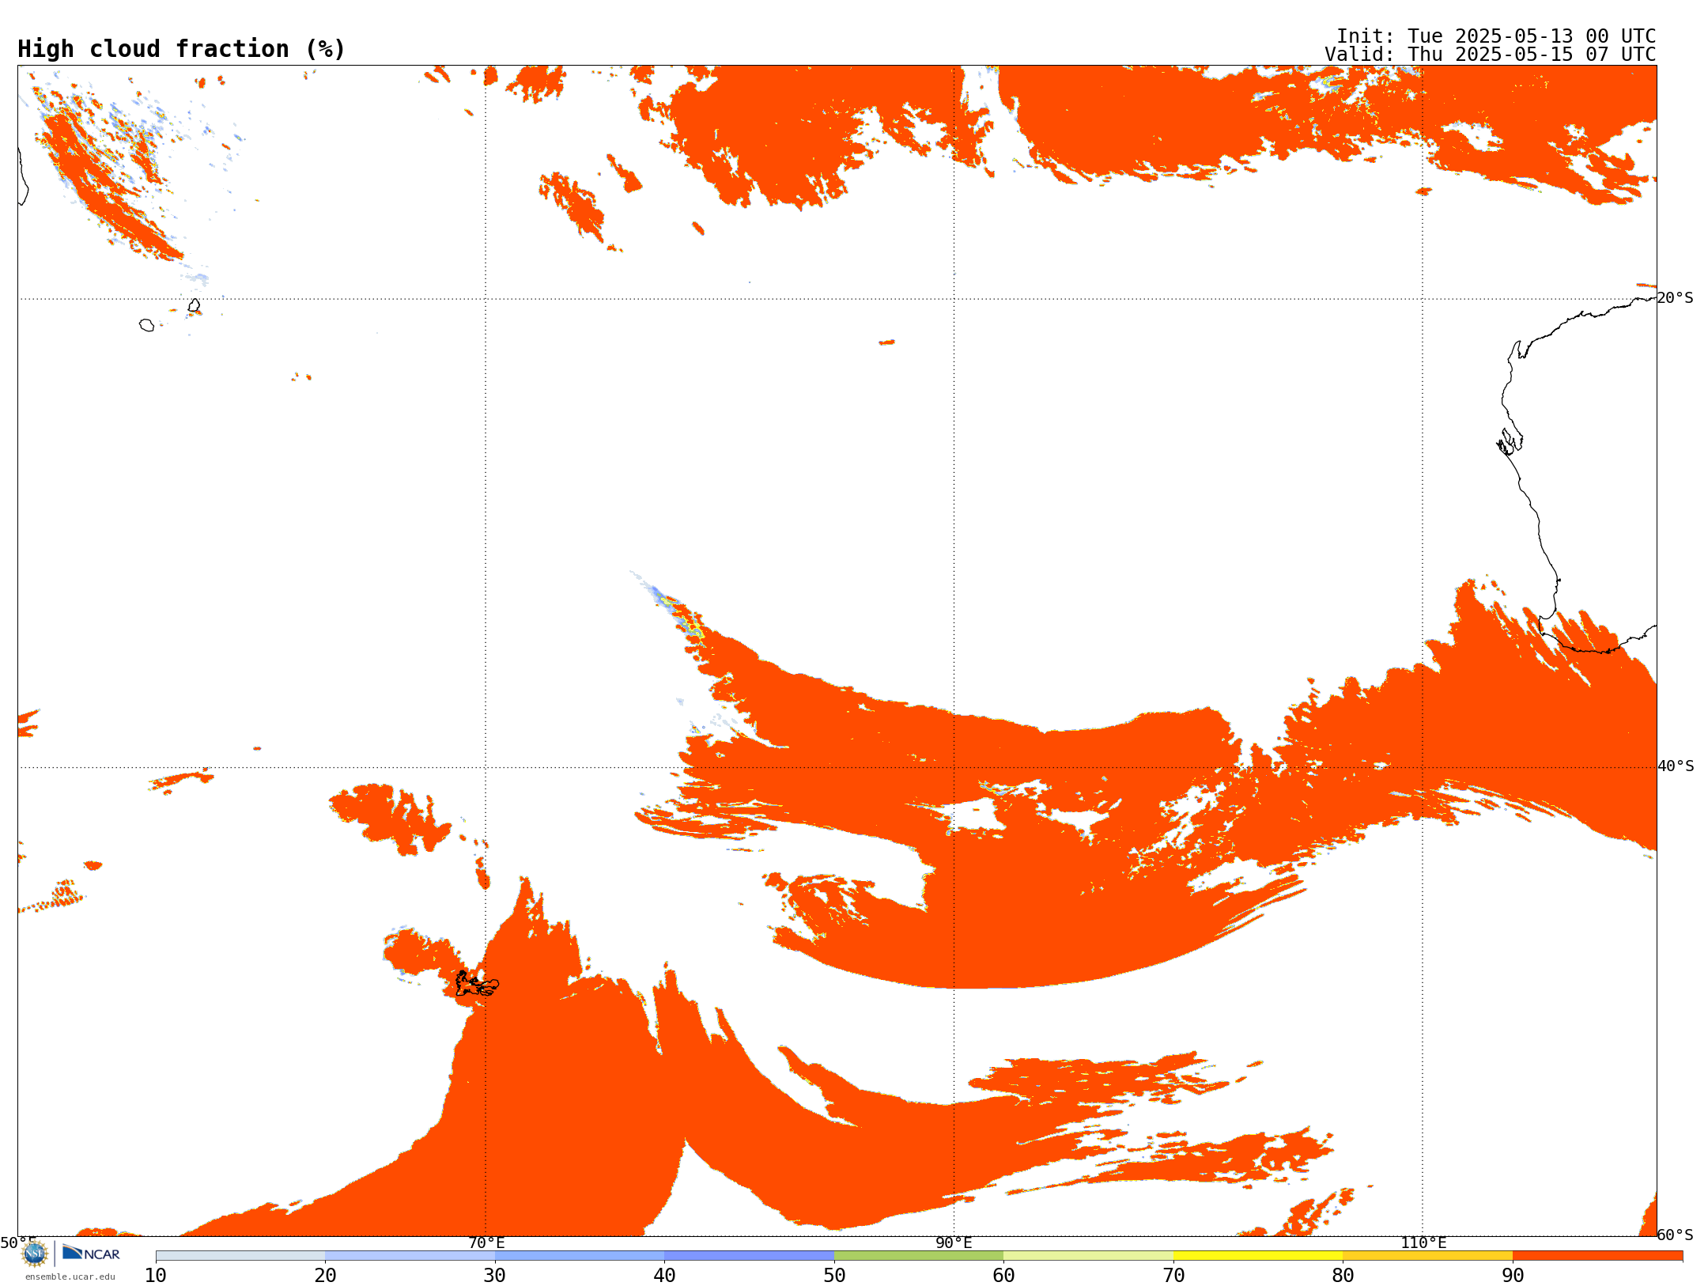Click the 50°E longitude label

click(18, 1243)
